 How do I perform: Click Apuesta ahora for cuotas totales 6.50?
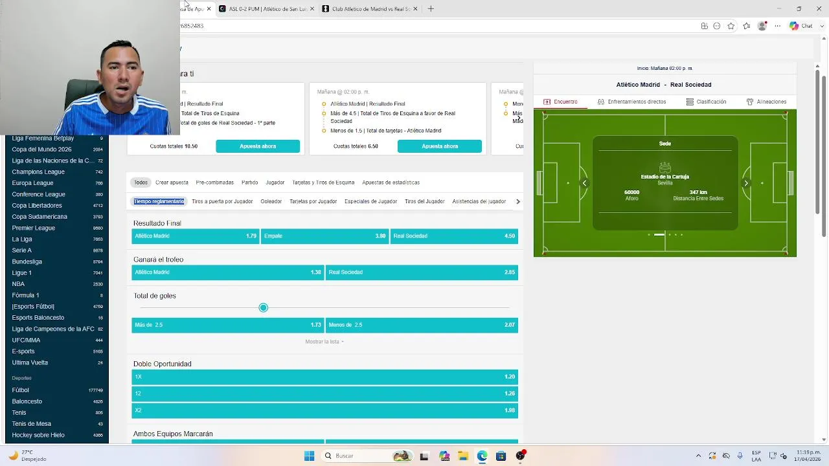click(440, 146)
